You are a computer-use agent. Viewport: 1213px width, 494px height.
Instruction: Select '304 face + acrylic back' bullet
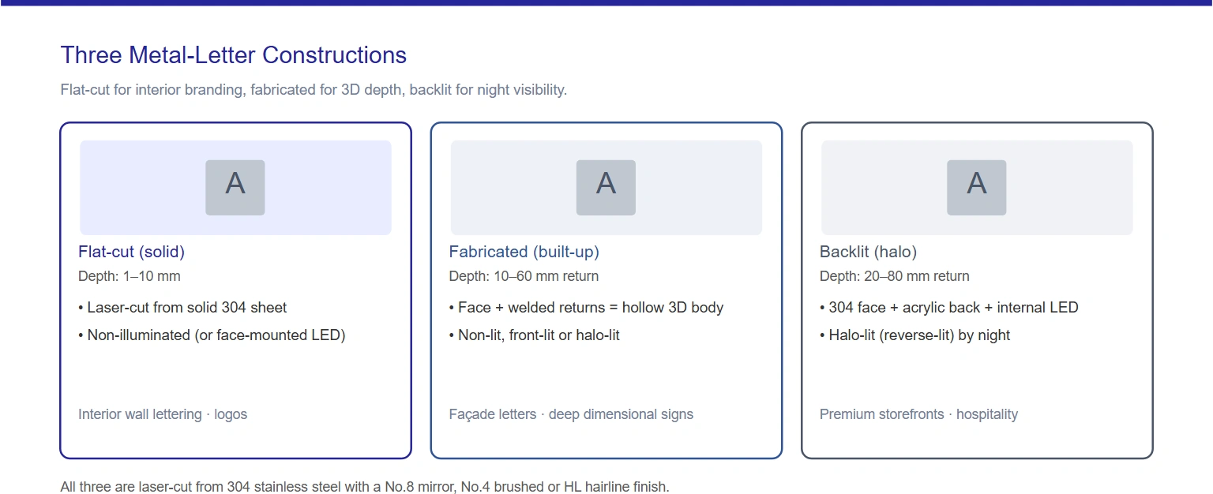coord(949,308)
